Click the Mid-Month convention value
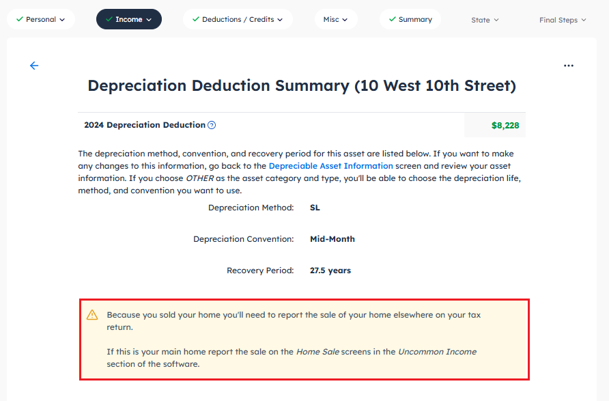The height and width of the screenshot is (401, 609). (332, 239)
